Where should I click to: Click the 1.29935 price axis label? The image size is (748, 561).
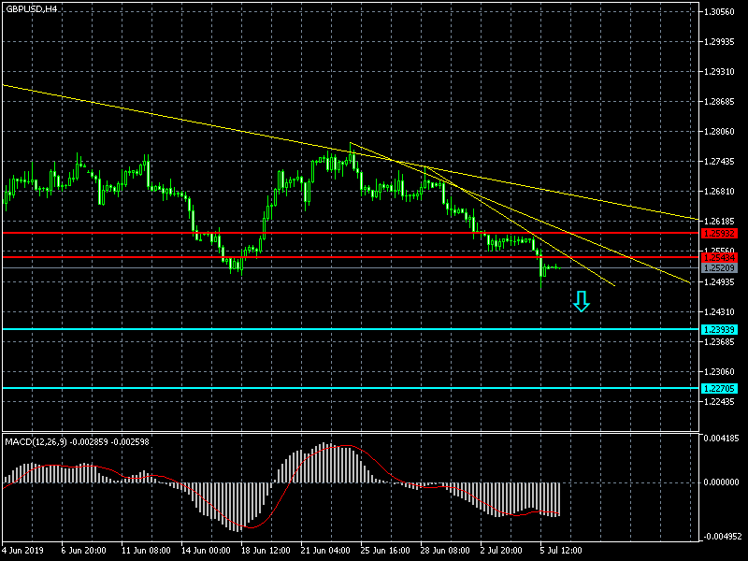(719, 42)
